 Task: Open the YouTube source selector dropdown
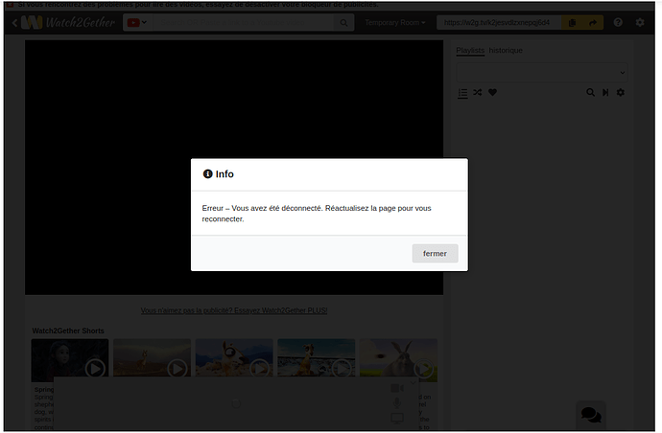click(x=137, y=22)
